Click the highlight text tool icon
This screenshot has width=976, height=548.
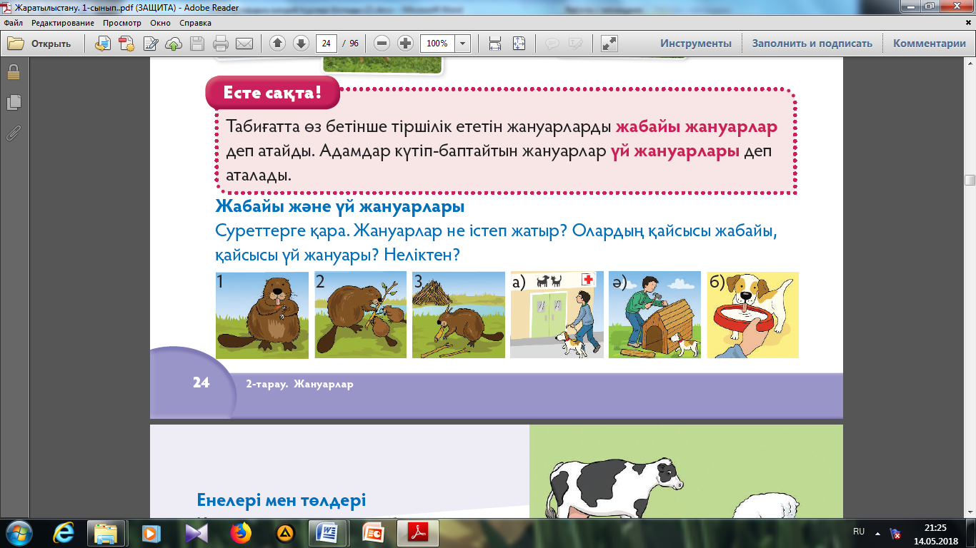(x=575, y=44)
